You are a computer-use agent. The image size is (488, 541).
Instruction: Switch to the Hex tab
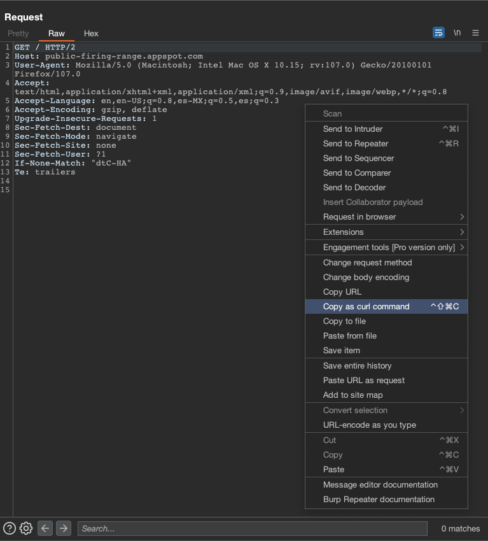91,33
